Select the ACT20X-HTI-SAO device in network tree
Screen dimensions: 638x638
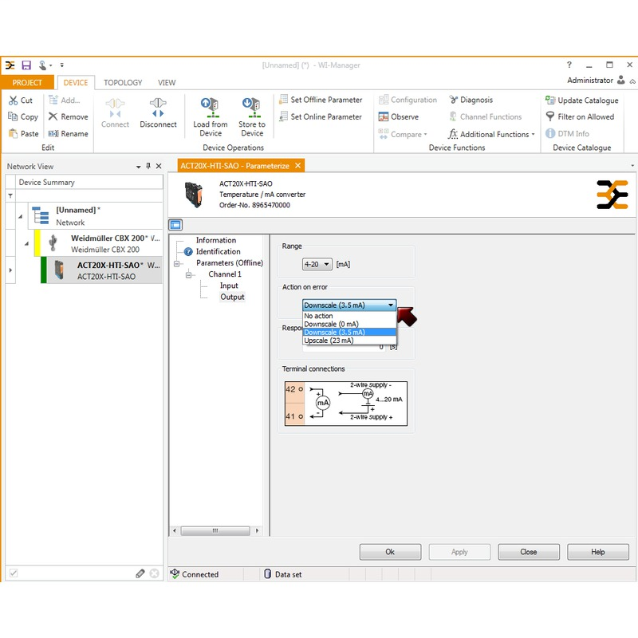[x=101, y=270]
